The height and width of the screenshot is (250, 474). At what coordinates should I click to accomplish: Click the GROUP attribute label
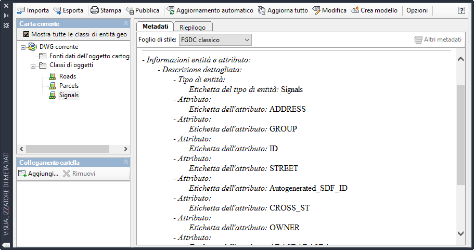click(283, 129)
